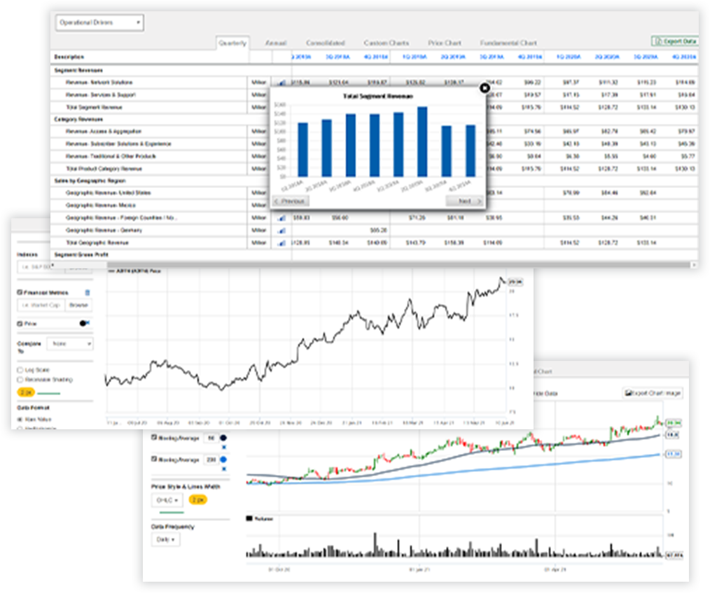Click the 'Segment Gross Profit' section header

tap(81, 255)
